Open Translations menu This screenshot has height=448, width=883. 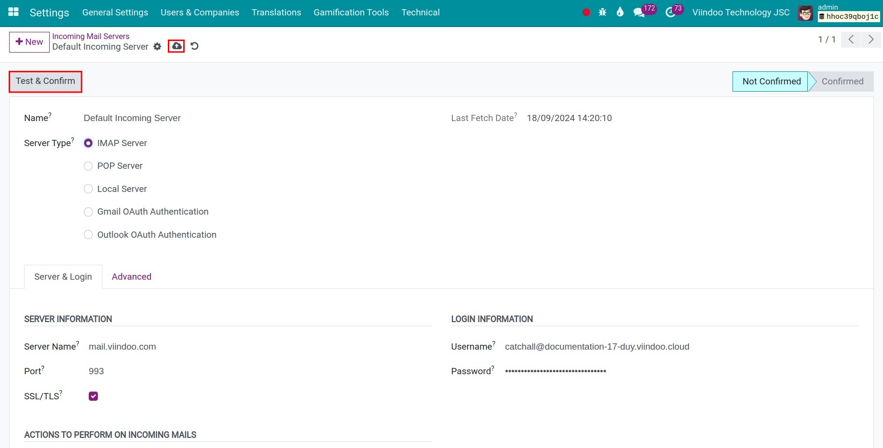click(276, 13)
